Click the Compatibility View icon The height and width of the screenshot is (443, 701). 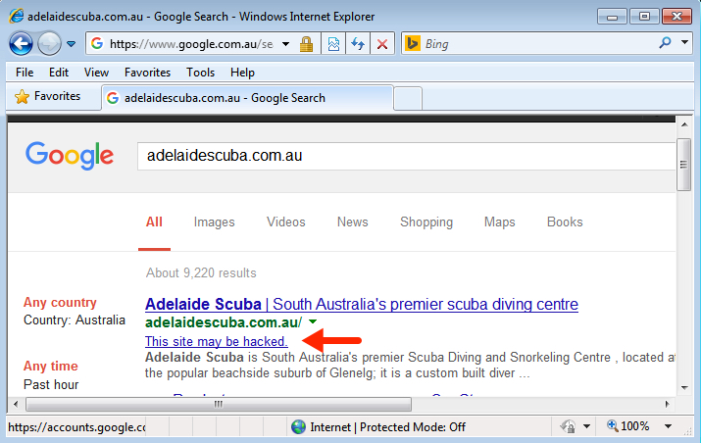pyautogui.click(x=333, y=44)
